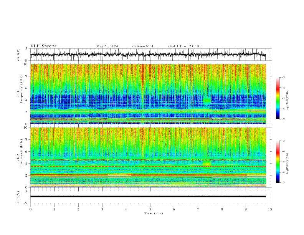Click the ch.1 frequency tick "8"
Image resolution: width=304 pixels, height=235 pixels.
click(27, 76)
